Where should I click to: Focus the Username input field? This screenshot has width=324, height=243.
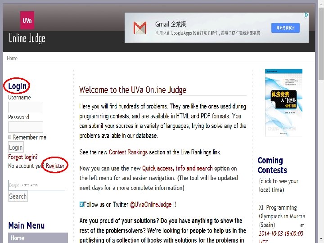pos(26,107)
